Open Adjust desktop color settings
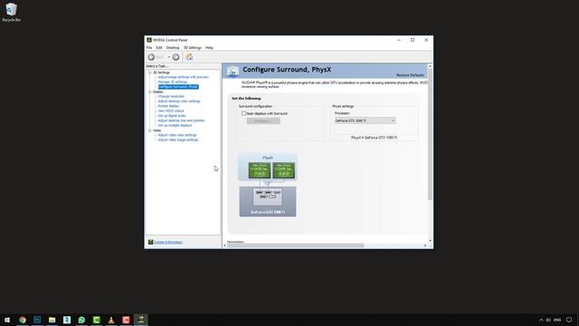Screen dimensions: 579x326 [x=179, y=101]
